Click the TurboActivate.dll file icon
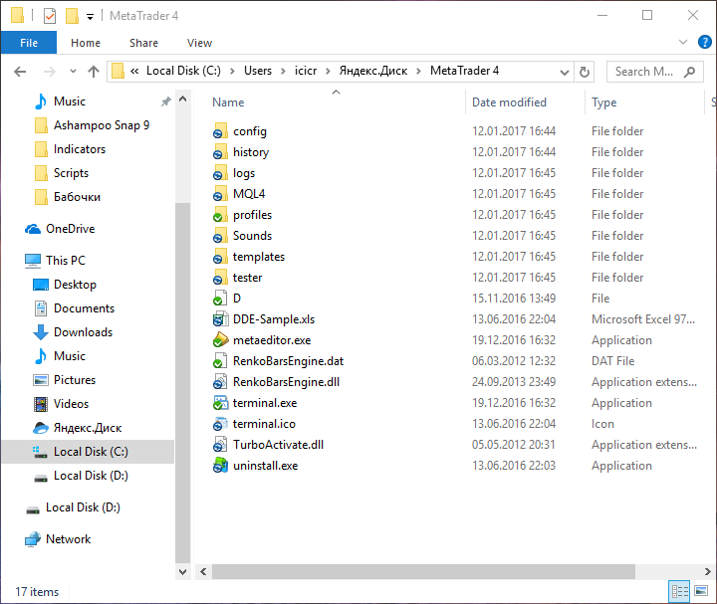 (x=220, y=445)
